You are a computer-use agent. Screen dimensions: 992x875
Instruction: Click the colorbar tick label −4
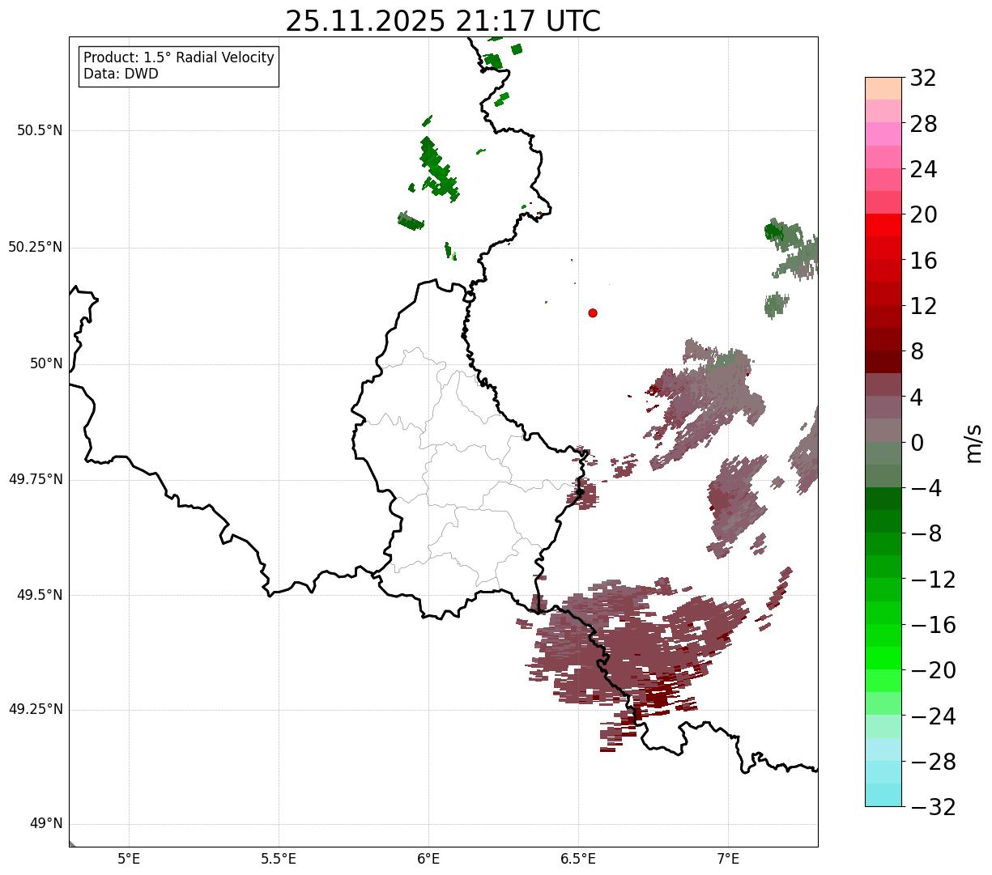click(x=926, y=488)
